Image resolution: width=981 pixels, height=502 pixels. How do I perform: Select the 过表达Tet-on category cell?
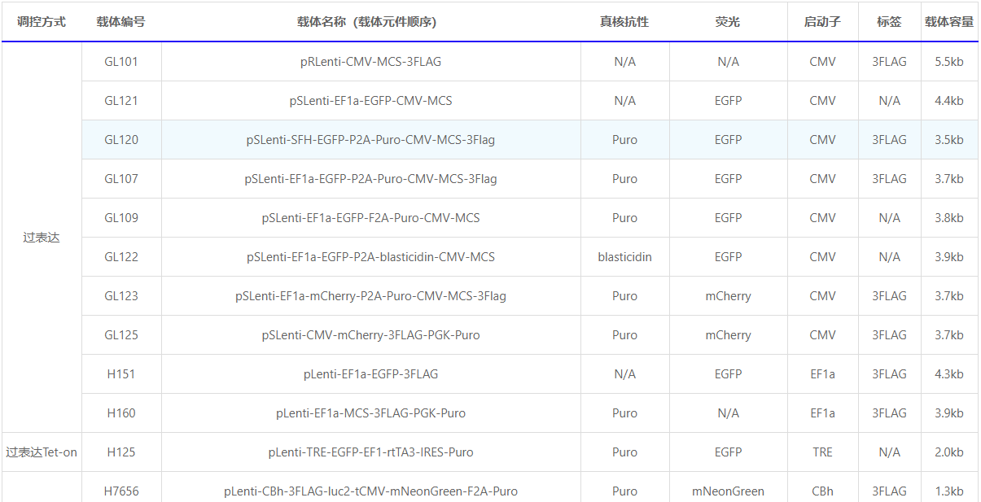tap(42, 452)
